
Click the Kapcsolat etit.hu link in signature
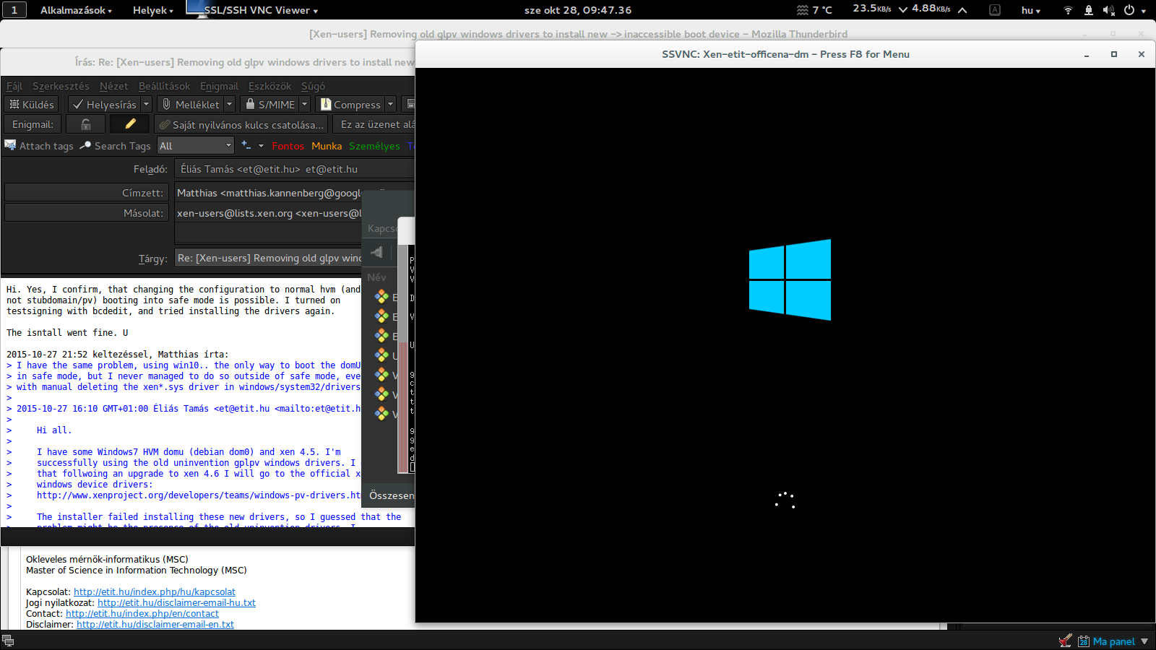click(154, 591)
